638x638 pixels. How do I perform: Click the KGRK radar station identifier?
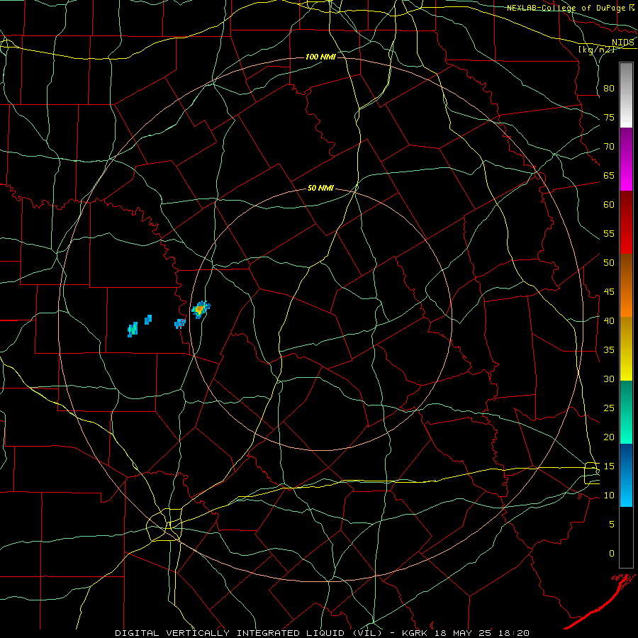pyautogui.click(x=416, y=633)
